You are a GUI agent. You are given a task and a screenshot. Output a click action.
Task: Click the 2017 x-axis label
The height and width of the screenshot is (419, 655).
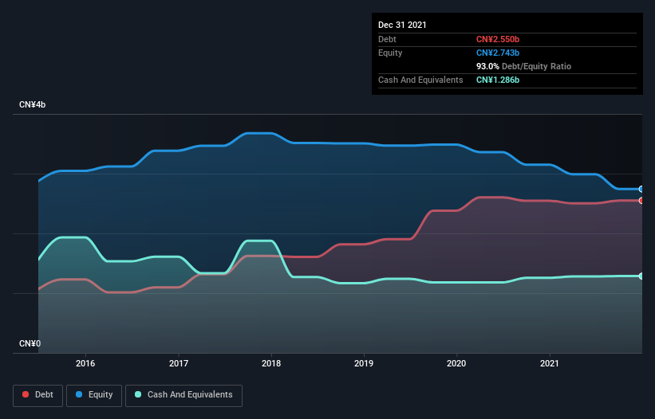click(x=179, y=363)
